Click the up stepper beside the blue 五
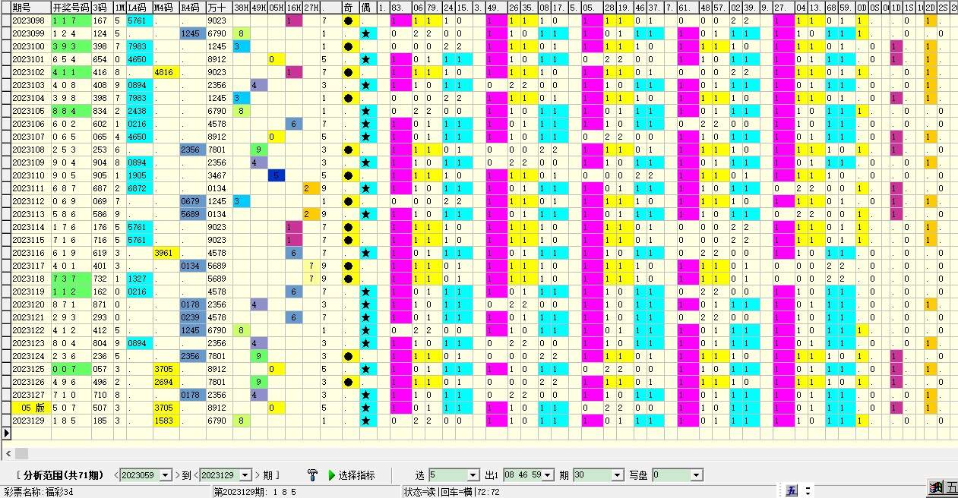 click(x=808, y=487)
